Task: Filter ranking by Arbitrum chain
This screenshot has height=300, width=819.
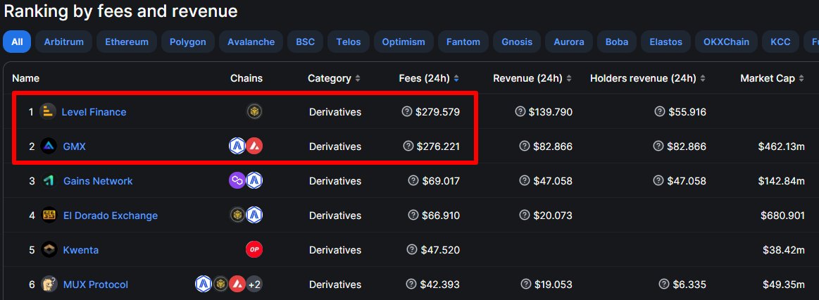Action: point(63,42)
